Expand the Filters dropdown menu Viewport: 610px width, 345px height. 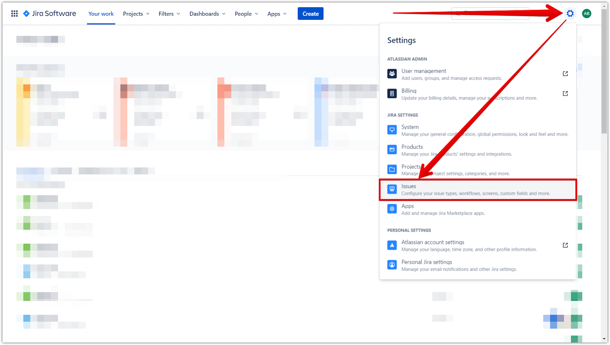tap(169, 14)
